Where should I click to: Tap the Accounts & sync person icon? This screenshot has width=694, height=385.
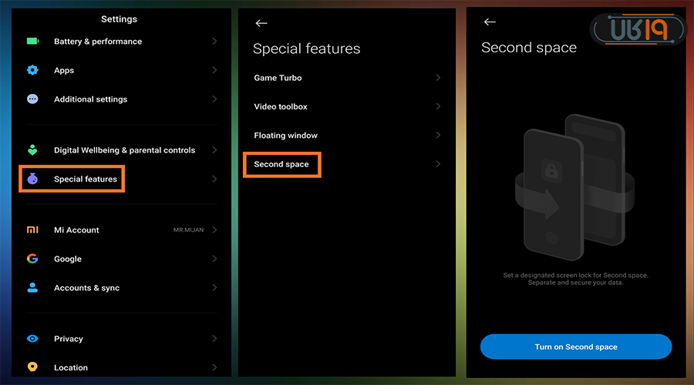coord(32,287)
